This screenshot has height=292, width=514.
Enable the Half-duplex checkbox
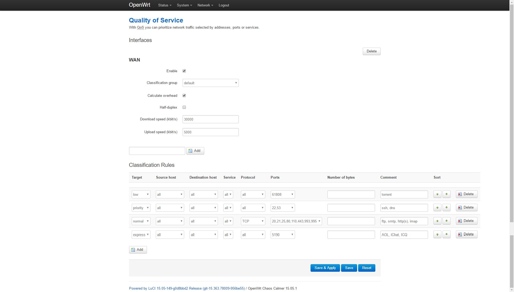(184, 107)
